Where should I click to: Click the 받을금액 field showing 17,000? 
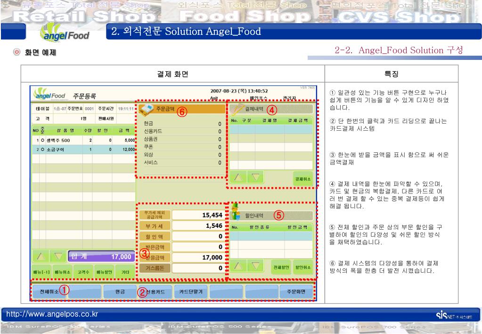click(x=197, y=258)
